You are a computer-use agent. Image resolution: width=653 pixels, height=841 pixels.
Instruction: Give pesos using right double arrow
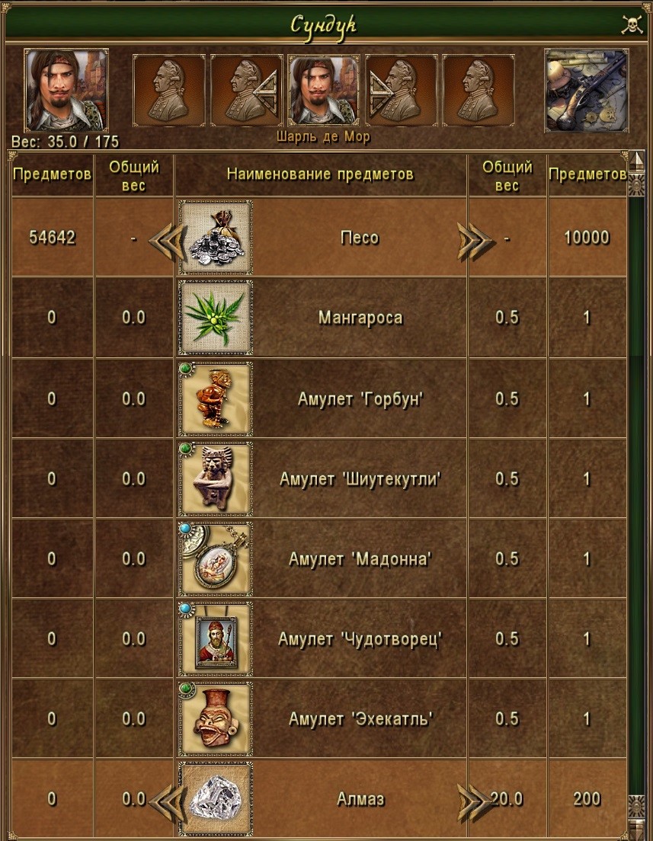475,241
